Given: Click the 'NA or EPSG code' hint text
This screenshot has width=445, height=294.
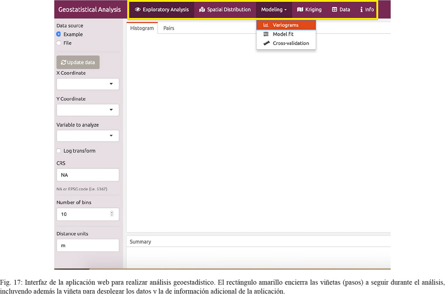Looking at the screenshot, I should [x=82, y=189].
